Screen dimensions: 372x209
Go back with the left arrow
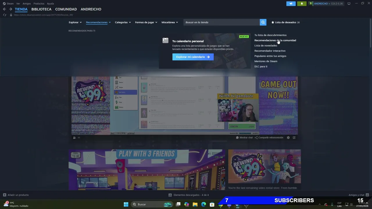point(4,9)
